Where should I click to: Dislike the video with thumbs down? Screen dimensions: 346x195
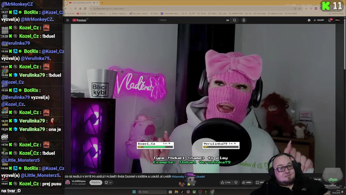click(x=236, y=183)
